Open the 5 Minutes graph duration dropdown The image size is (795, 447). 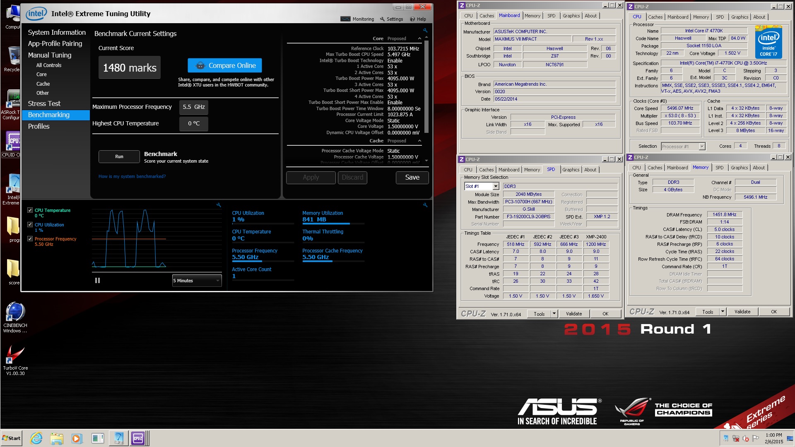pyautogui.click(x=197, y=281)
